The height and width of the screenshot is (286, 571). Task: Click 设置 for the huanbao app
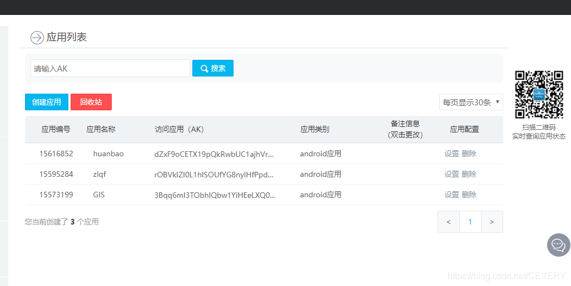tap(451, 154)
